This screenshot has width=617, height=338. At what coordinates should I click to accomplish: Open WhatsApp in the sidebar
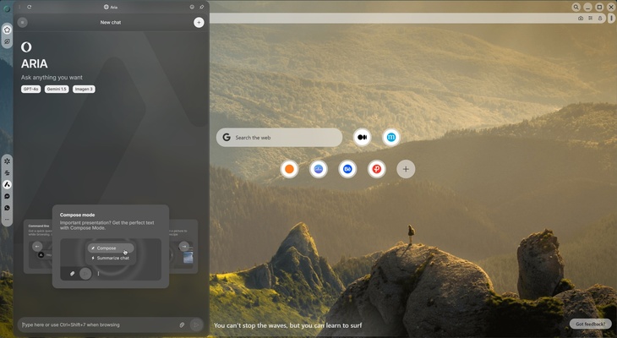point(7,208)
